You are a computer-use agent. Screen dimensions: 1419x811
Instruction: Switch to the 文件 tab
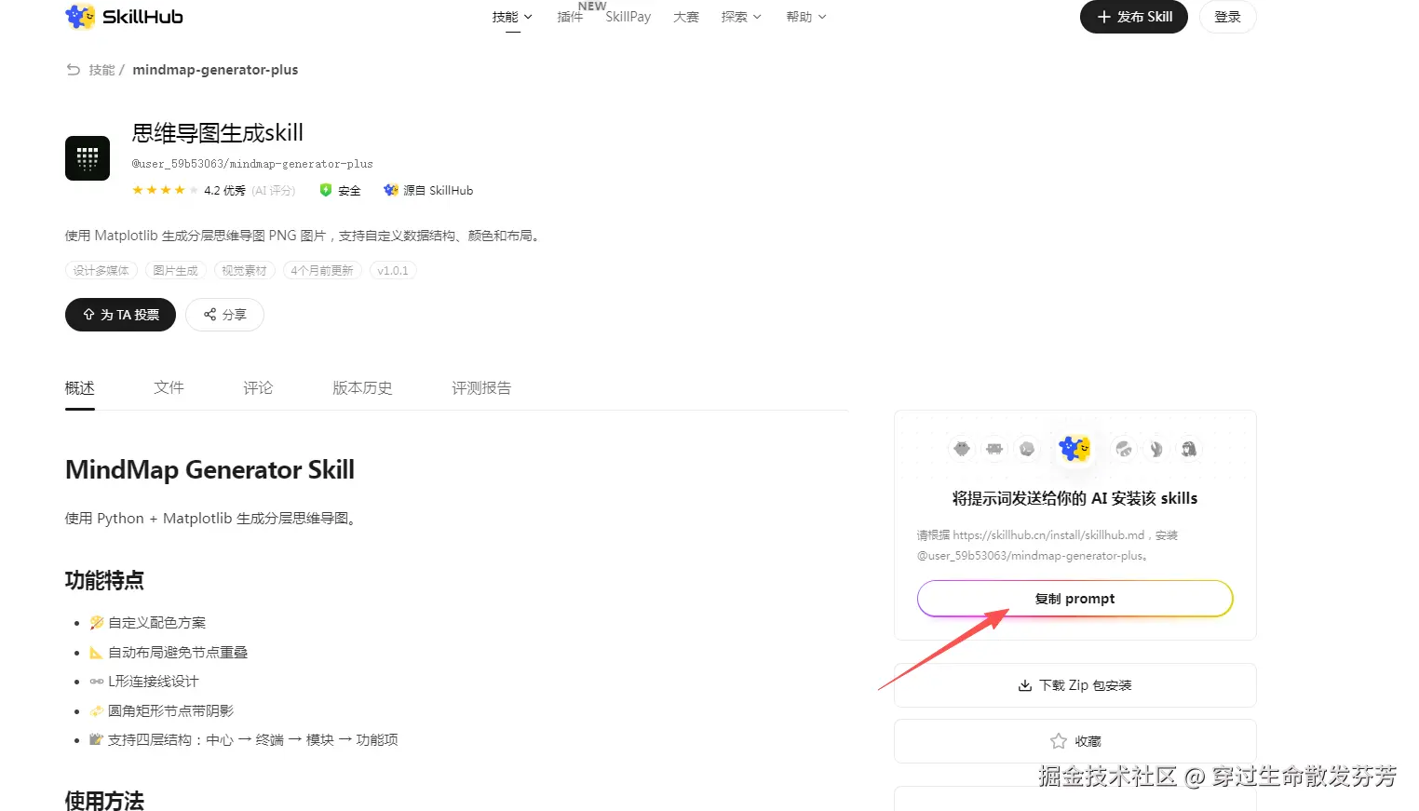pyautogui.click(x=169, y=388)
